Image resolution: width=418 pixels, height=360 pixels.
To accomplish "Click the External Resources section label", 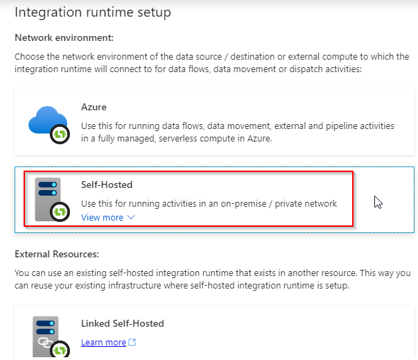I will tap(61, 254).
